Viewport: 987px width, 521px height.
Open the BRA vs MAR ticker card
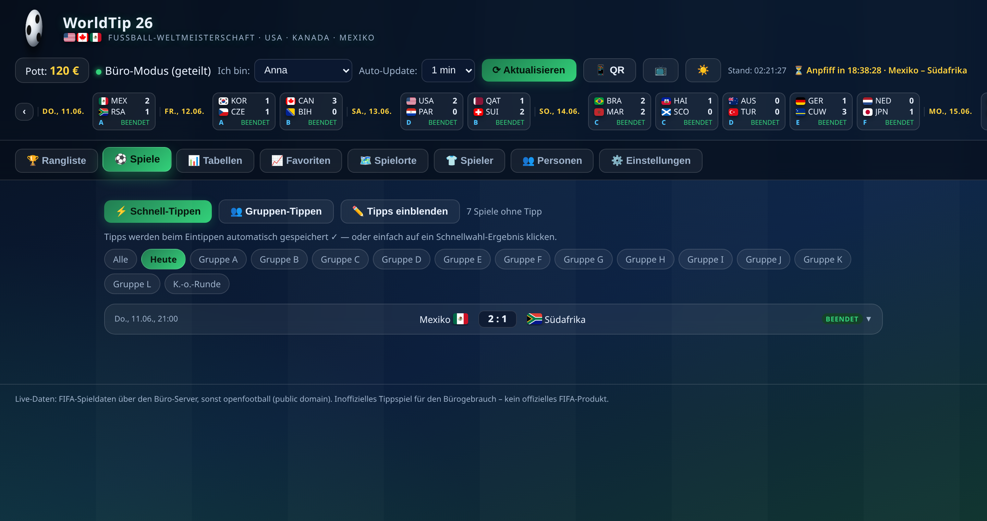click(619, 111)
